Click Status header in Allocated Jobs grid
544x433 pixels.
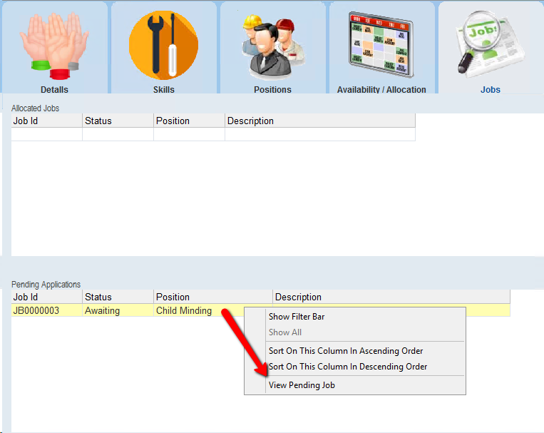pyautogui.click(x=118, y=121)
